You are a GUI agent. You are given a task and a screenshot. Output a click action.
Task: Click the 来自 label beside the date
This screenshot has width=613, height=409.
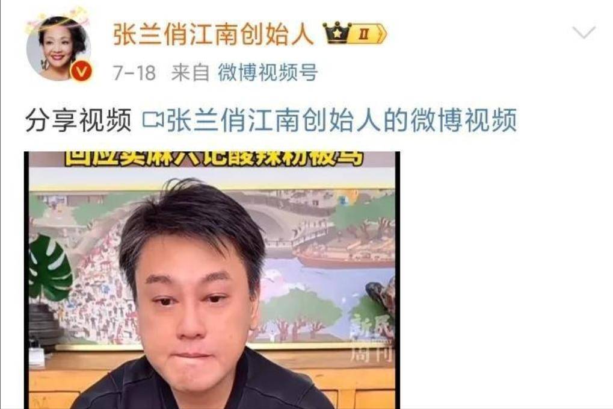190,73
